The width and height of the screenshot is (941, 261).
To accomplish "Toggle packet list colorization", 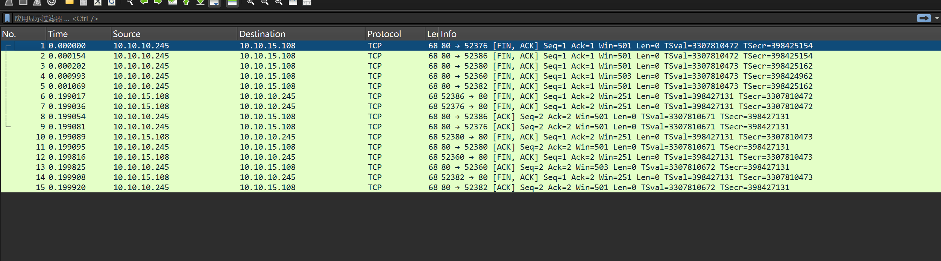I will 232,3.
